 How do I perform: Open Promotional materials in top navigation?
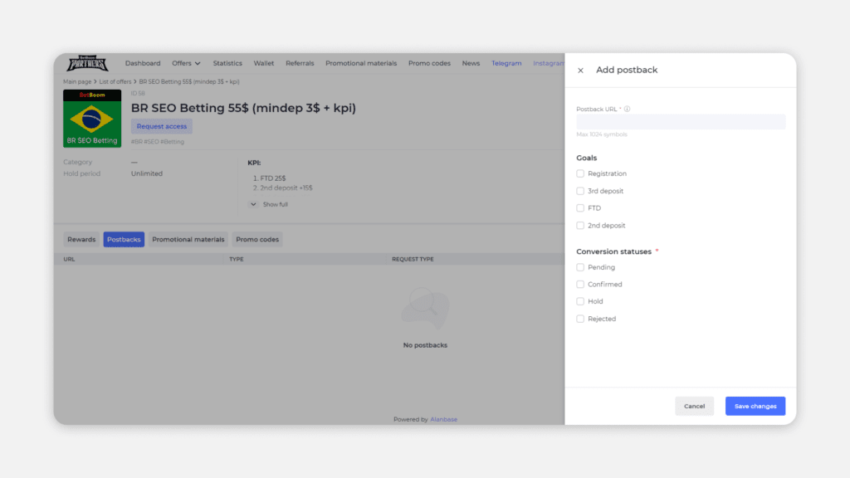coord(361,63)
